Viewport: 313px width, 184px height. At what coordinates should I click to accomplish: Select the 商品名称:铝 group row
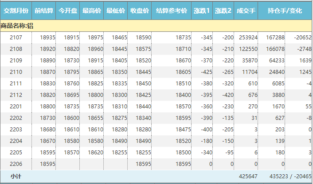tap(17, 26)
